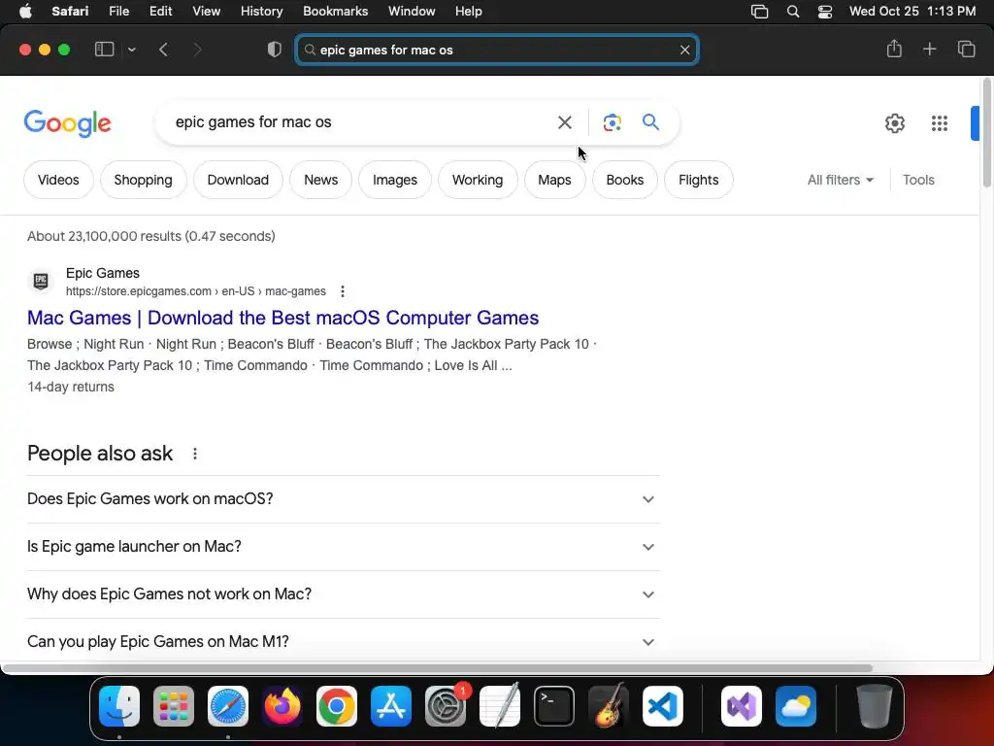Open Mac Games Epic store result link
Viewport: 994px width, 746px height.
(x=282, y=318)
